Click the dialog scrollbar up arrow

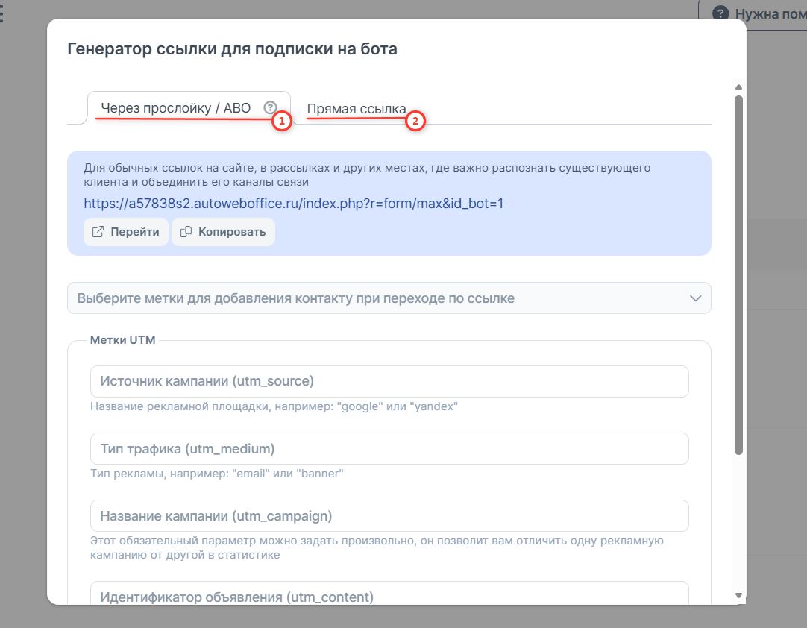click(738, 87)
